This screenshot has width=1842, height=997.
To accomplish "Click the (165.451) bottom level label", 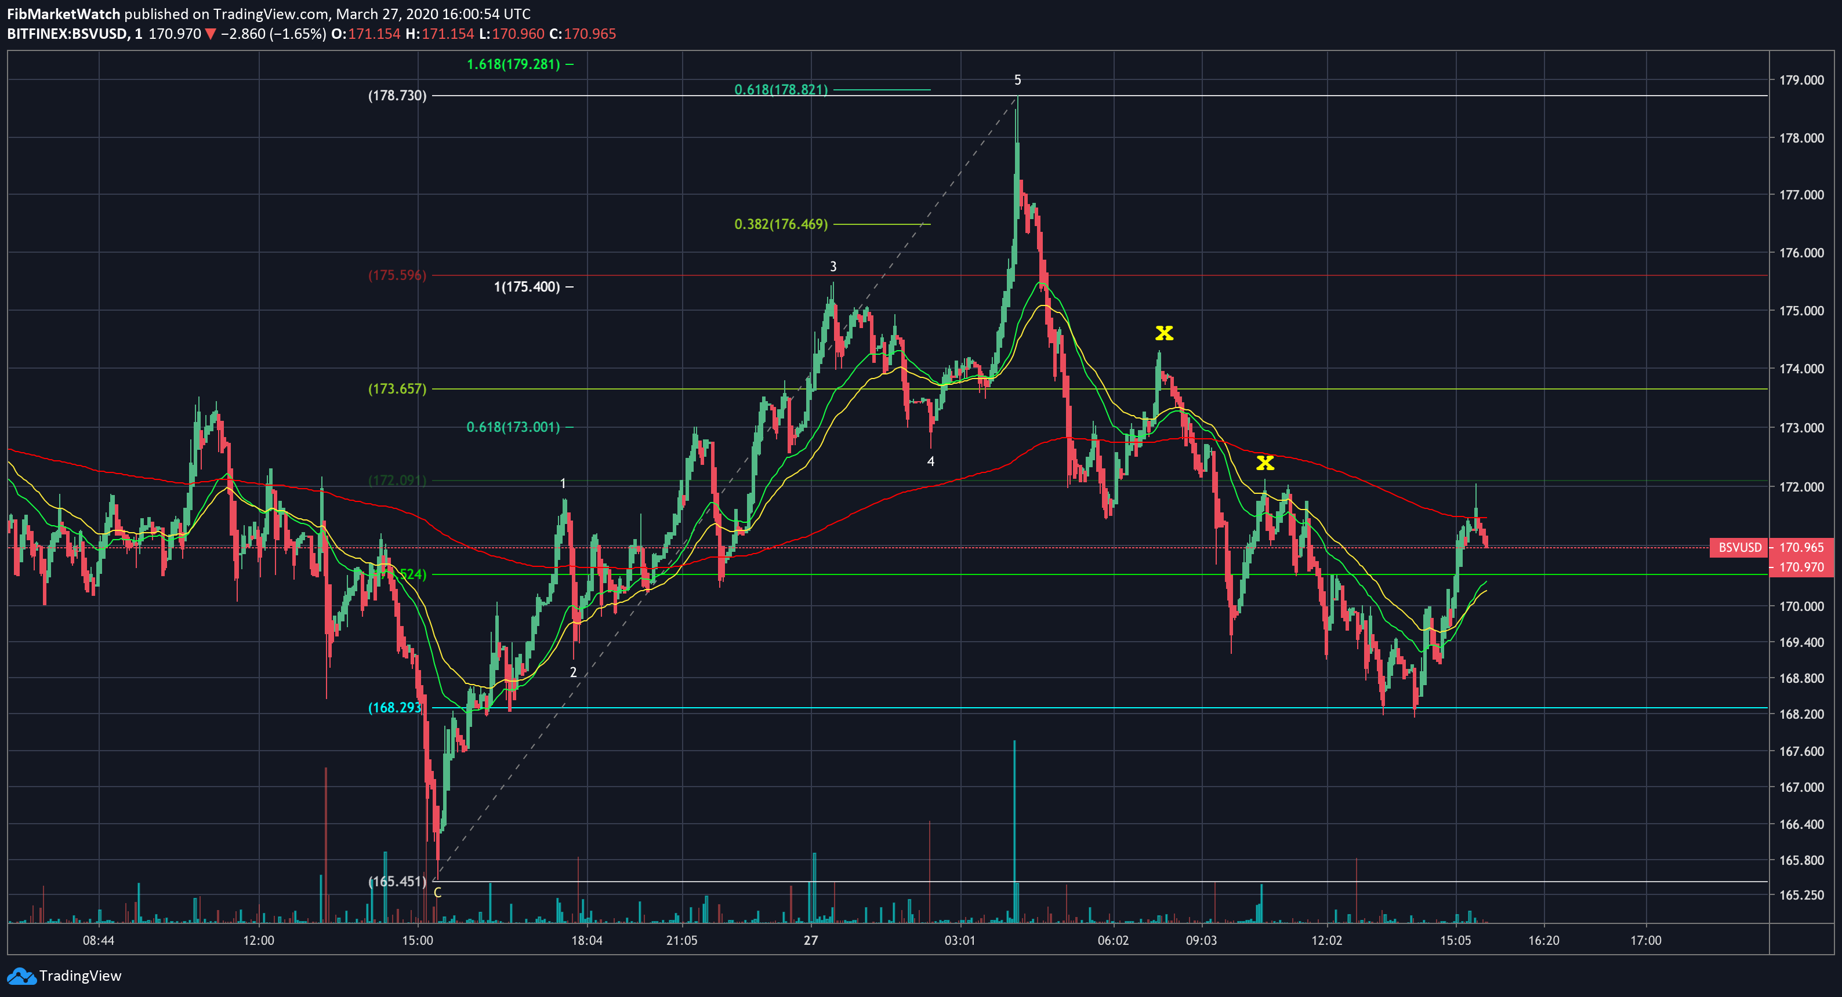I will (397, 881).
